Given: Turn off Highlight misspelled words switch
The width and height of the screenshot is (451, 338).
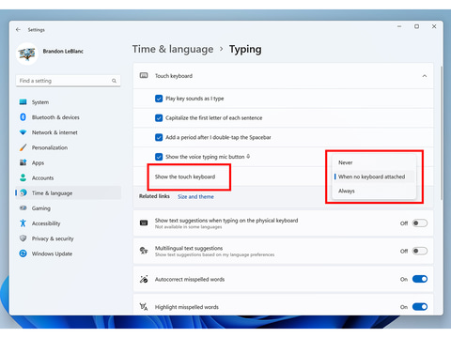Looking at the screenshot, I should [x=420, y=307].
